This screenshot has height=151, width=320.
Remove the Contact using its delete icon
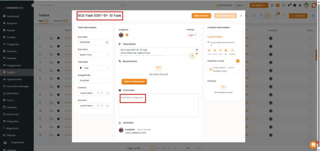[x=107, y=93]
